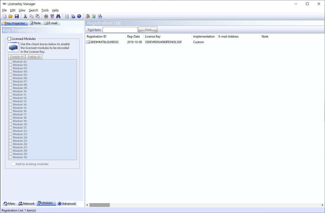Image resolution: width=325 pixels, height=213 pixels.
Task: Check the Module 15 checkbox
Action: [11, 108]
